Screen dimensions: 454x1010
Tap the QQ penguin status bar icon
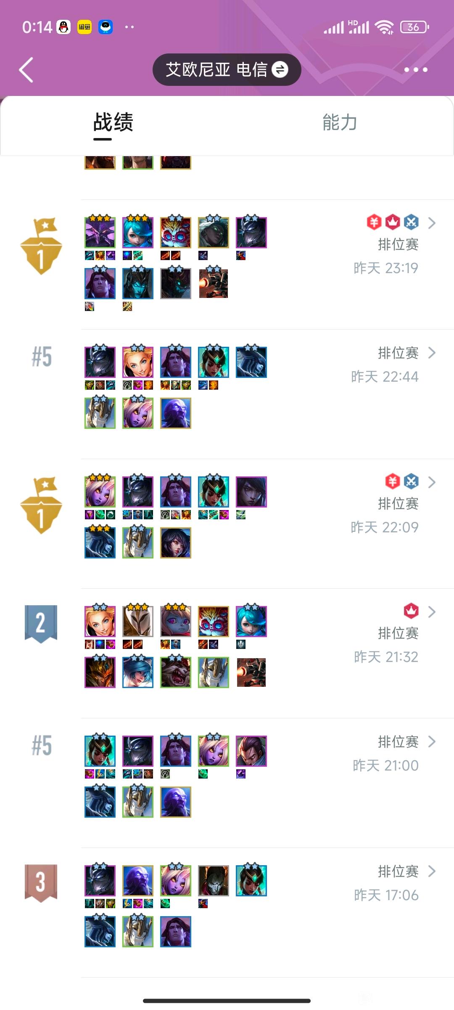pos(63,27)
